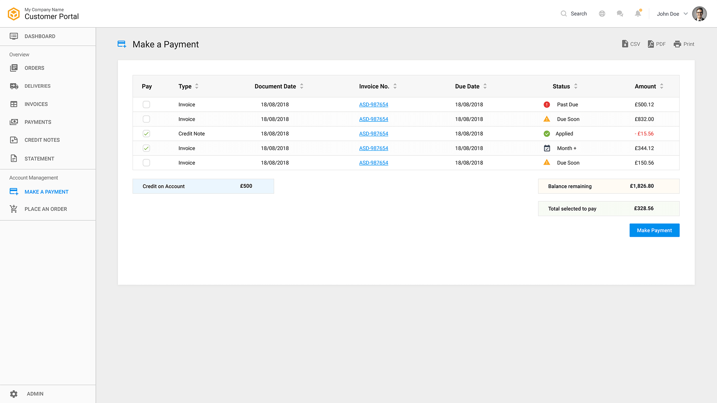This screenshot has height=403, width=717.
Task: Click the Deliveries truck icon
Action: point(14,86)
